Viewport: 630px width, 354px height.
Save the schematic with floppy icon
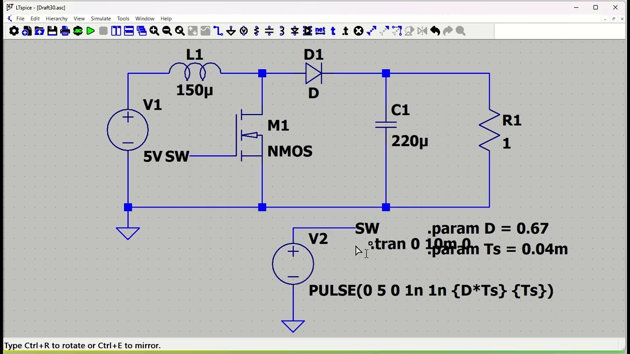[52, 31]
